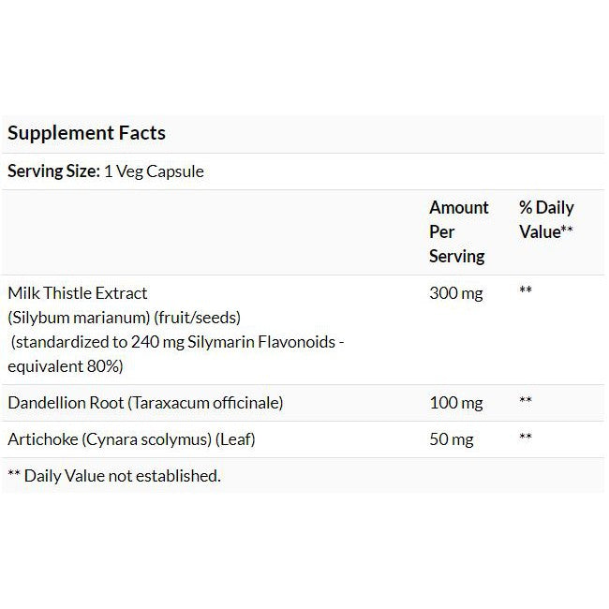Click the 1 Veg Capsule text
The image size is (609, 609).
152,171
